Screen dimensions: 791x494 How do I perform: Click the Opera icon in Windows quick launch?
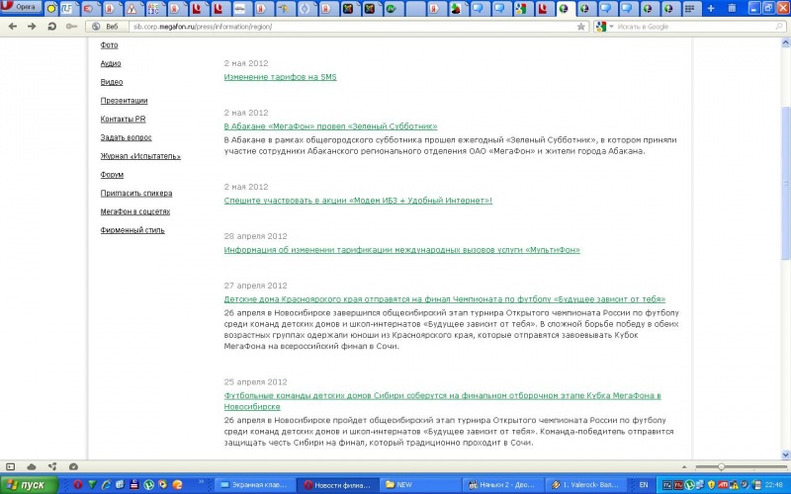click(78, 485)
